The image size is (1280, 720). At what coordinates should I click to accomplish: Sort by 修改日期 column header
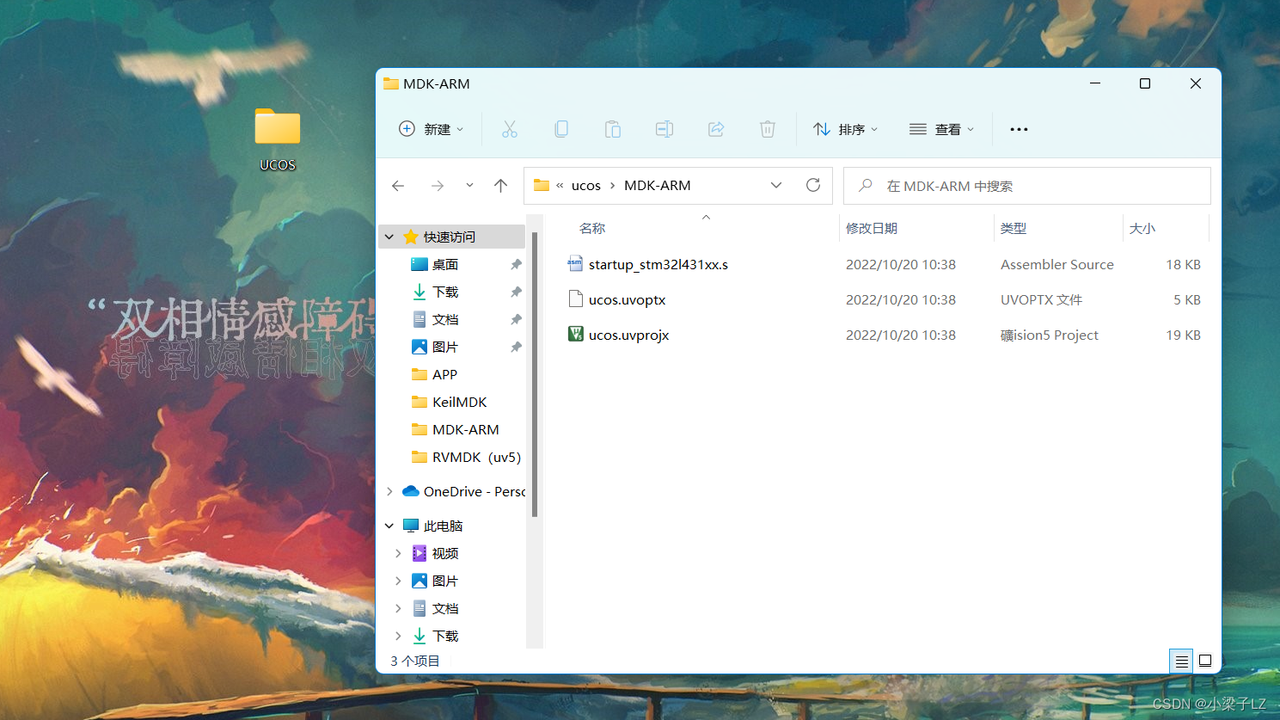coord(872,228)
